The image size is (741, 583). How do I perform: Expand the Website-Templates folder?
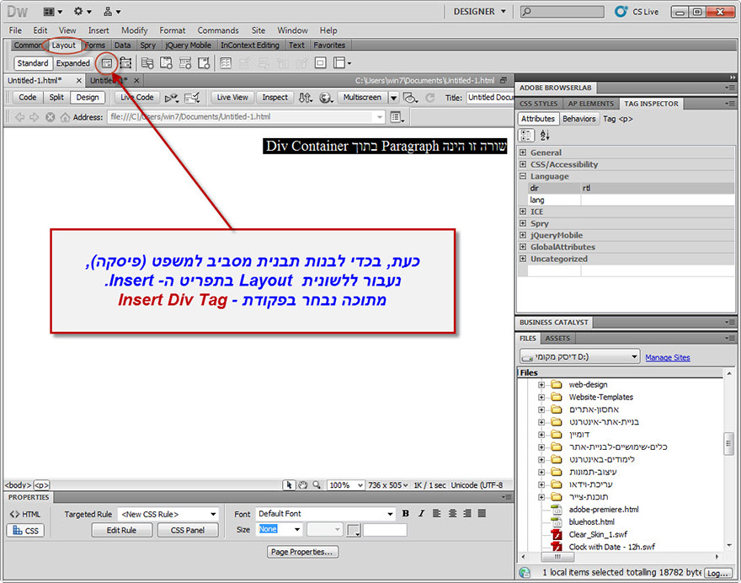[x=541, y=397]
